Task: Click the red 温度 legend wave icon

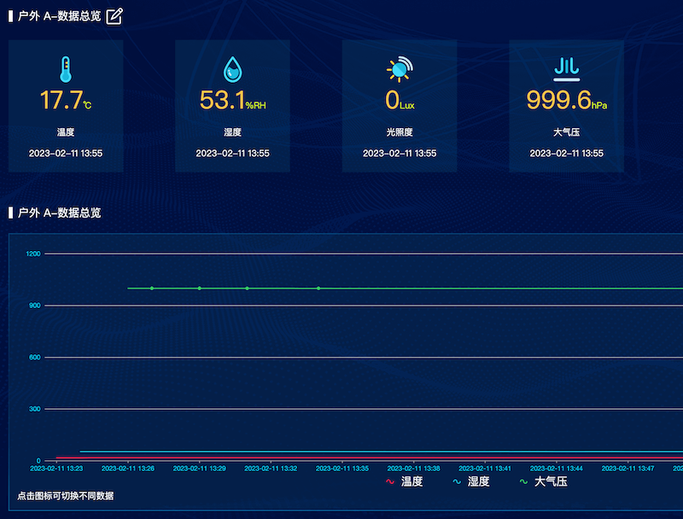Action: 390,482
